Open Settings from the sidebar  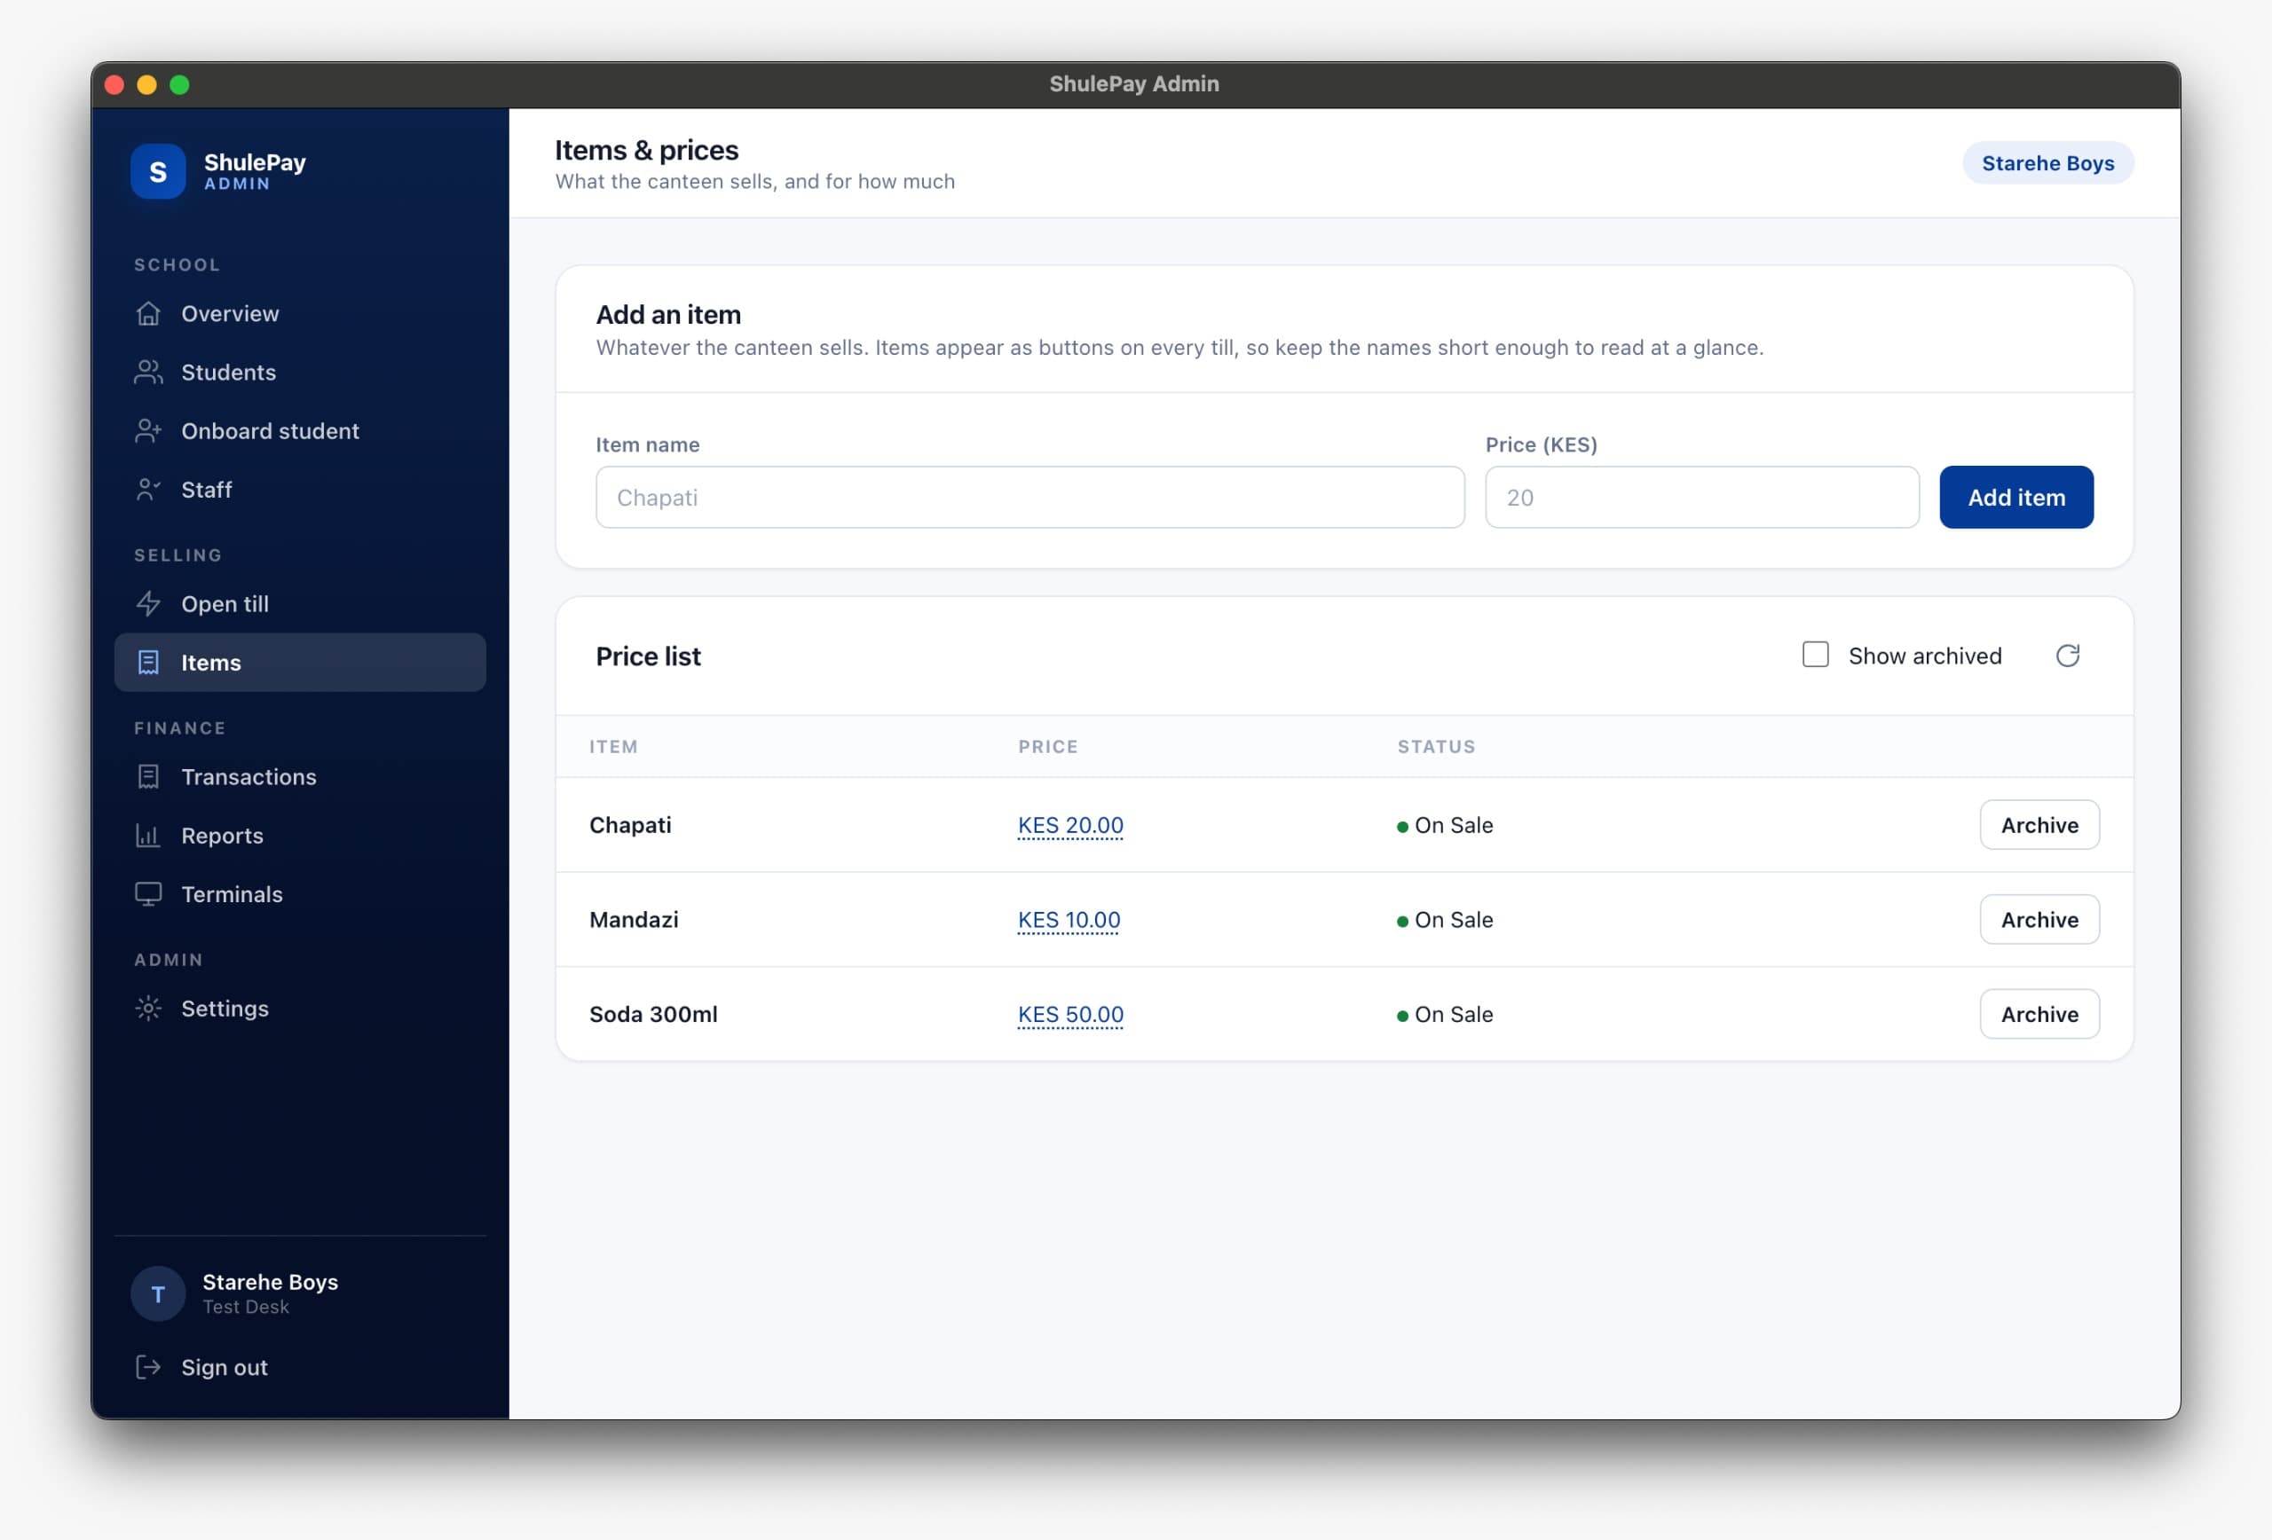click(x=300, y=1009)
